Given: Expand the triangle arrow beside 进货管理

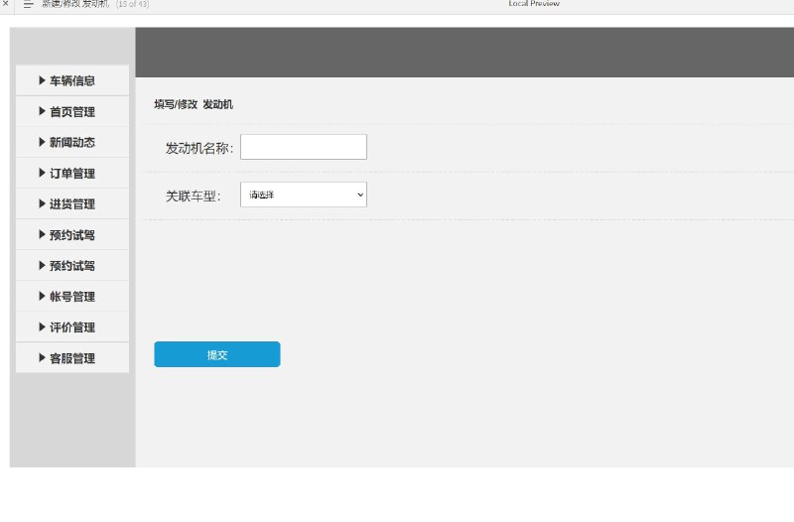Looking at the screenshot, I should pos(42,203).
